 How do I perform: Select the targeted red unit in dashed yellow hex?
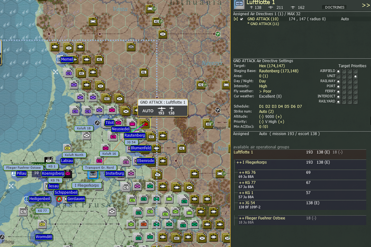click(145, 124)
